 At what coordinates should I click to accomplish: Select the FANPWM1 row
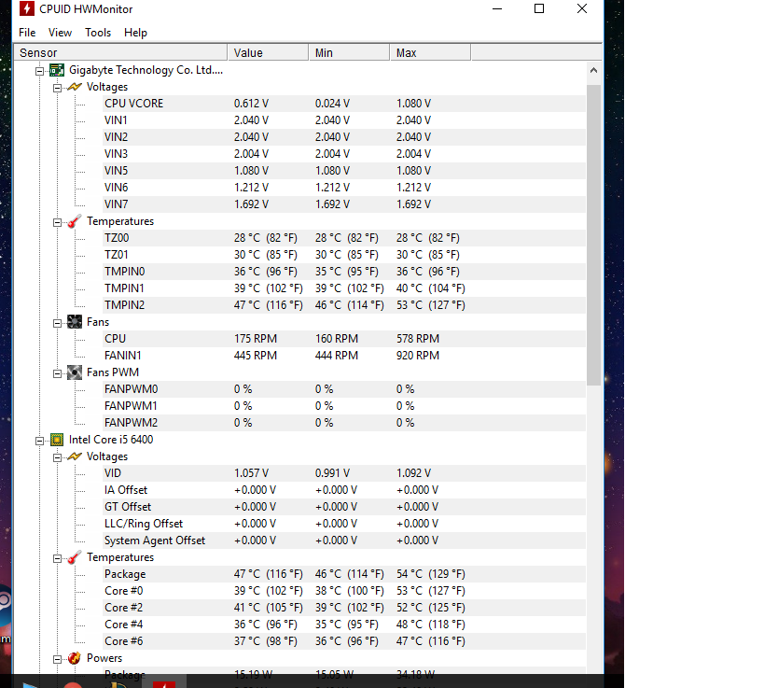[x=343, y=406]
